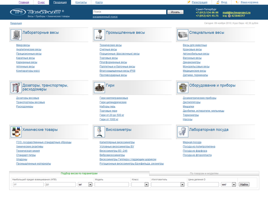268x197 pixels.
Task: Open the Стандарт-титры link
Action: (x=26, y=155)
